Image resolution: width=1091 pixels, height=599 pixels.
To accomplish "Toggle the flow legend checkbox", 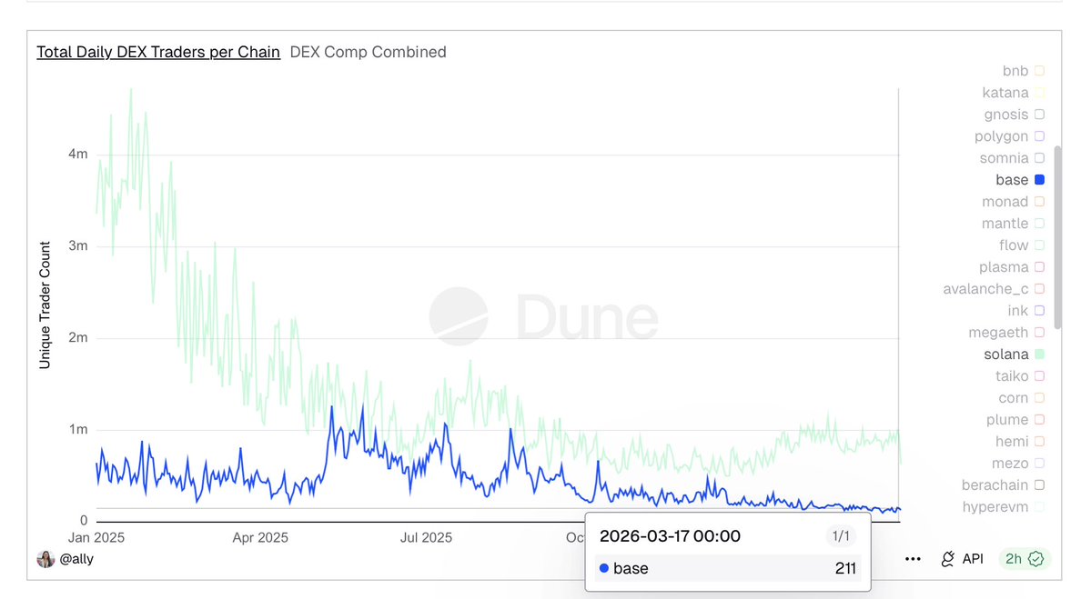I will click(x=1039, y=245).
